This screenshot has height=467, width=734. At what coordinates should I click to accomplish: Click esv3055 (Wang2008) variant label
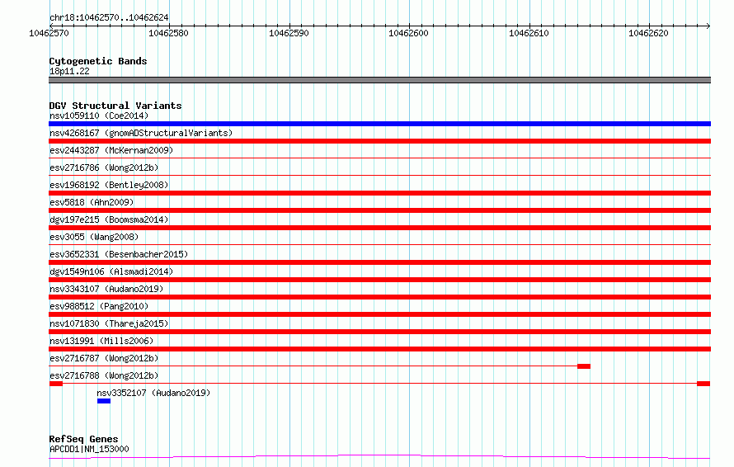(x=94, y=237)
